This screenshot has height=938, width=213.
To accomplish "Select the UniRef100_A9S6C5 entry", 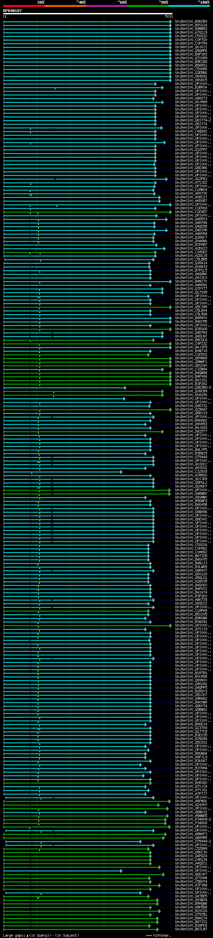I will (x=191, y=80).
